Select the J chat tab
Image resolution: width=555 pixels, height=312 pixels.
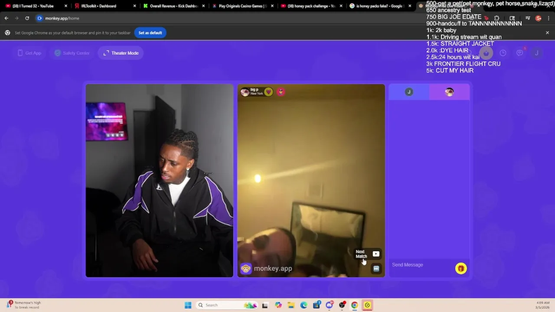[409, 92]
